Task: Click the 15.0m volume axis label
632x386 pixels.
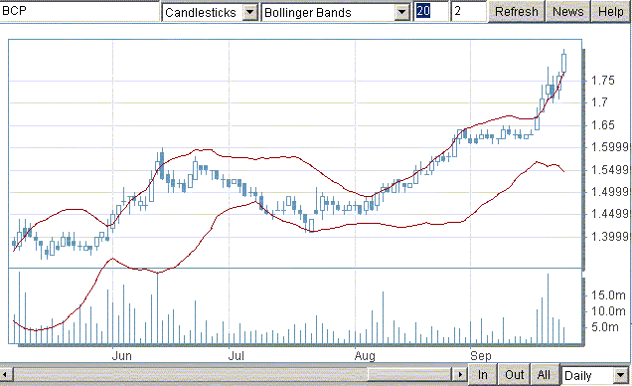Action: tap(608, 294)
